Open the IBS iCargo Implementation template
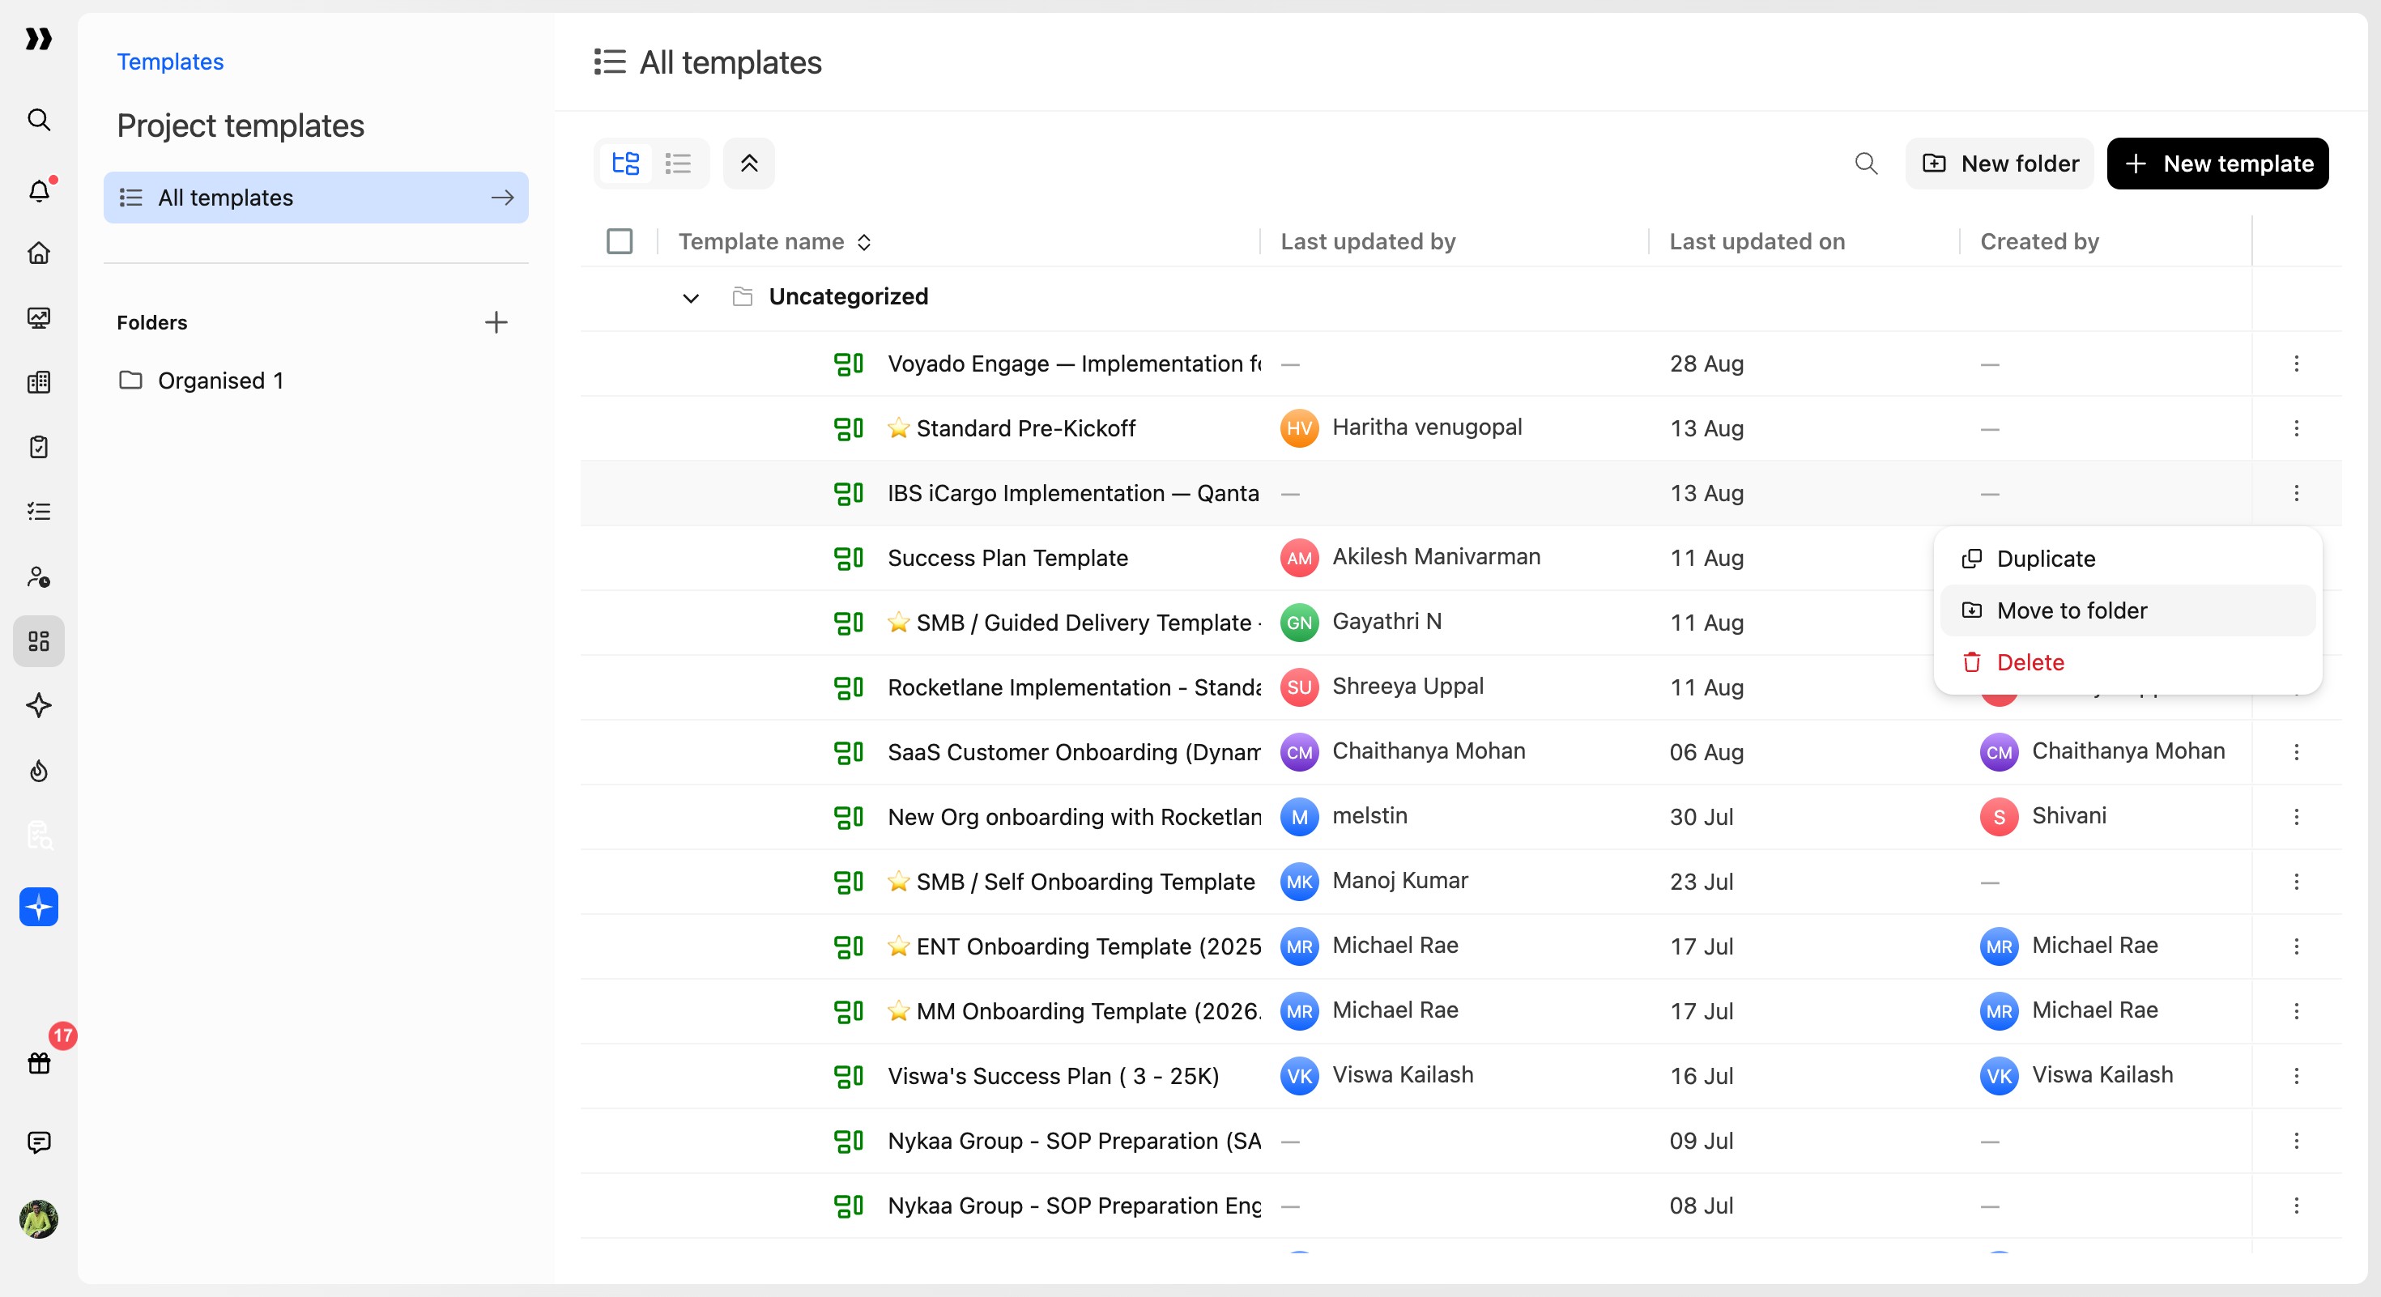This screenshot has height=1297, width=2381. [1073, 493]
